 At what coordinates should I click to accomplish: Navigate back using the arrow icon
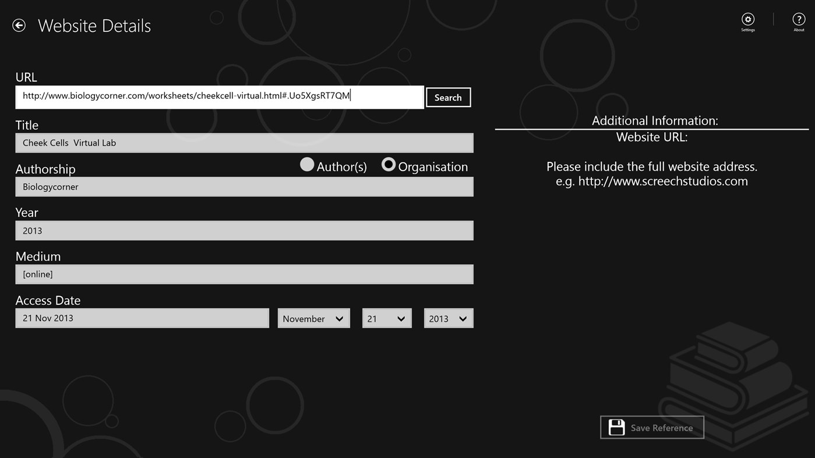coord(19,25)
